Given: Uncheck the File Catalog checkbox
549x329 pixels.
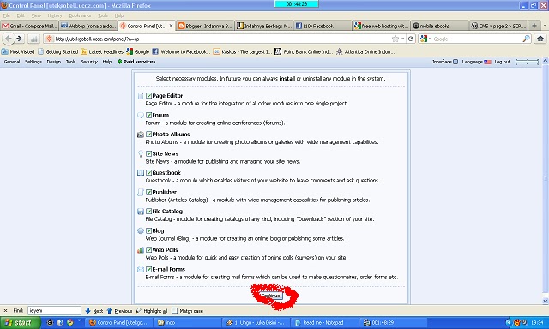Looking at the screenshot, I should point(148,211).
